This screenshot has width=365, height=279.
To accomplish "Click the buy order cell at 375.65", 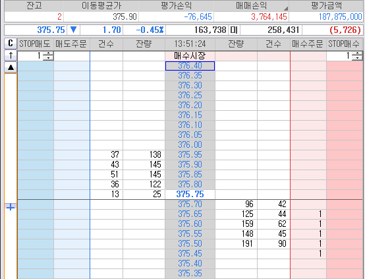I will point(308,214).
